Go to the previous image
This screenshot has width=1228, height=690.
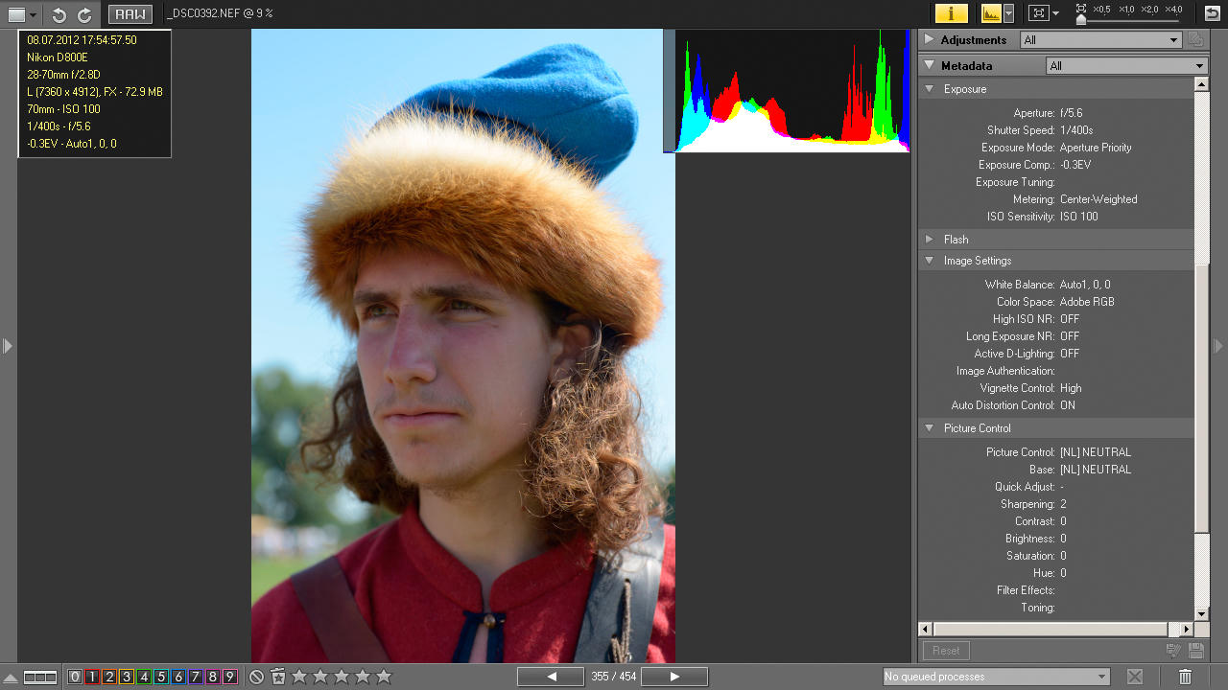(551, 677)
